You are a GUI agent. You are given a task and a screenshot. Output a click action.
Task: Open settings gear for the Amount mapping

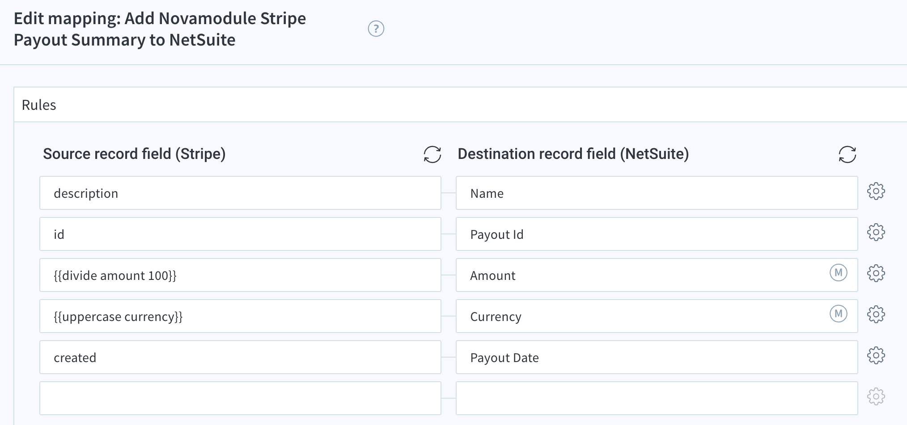tap(876, 273)
